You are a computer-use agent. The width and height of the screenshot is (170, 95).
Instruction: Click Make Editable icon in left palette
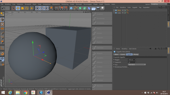pyautogui.click(x=2, y=14)
